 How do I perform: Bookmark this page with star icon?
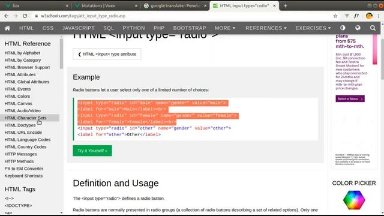tap(335, 16)
